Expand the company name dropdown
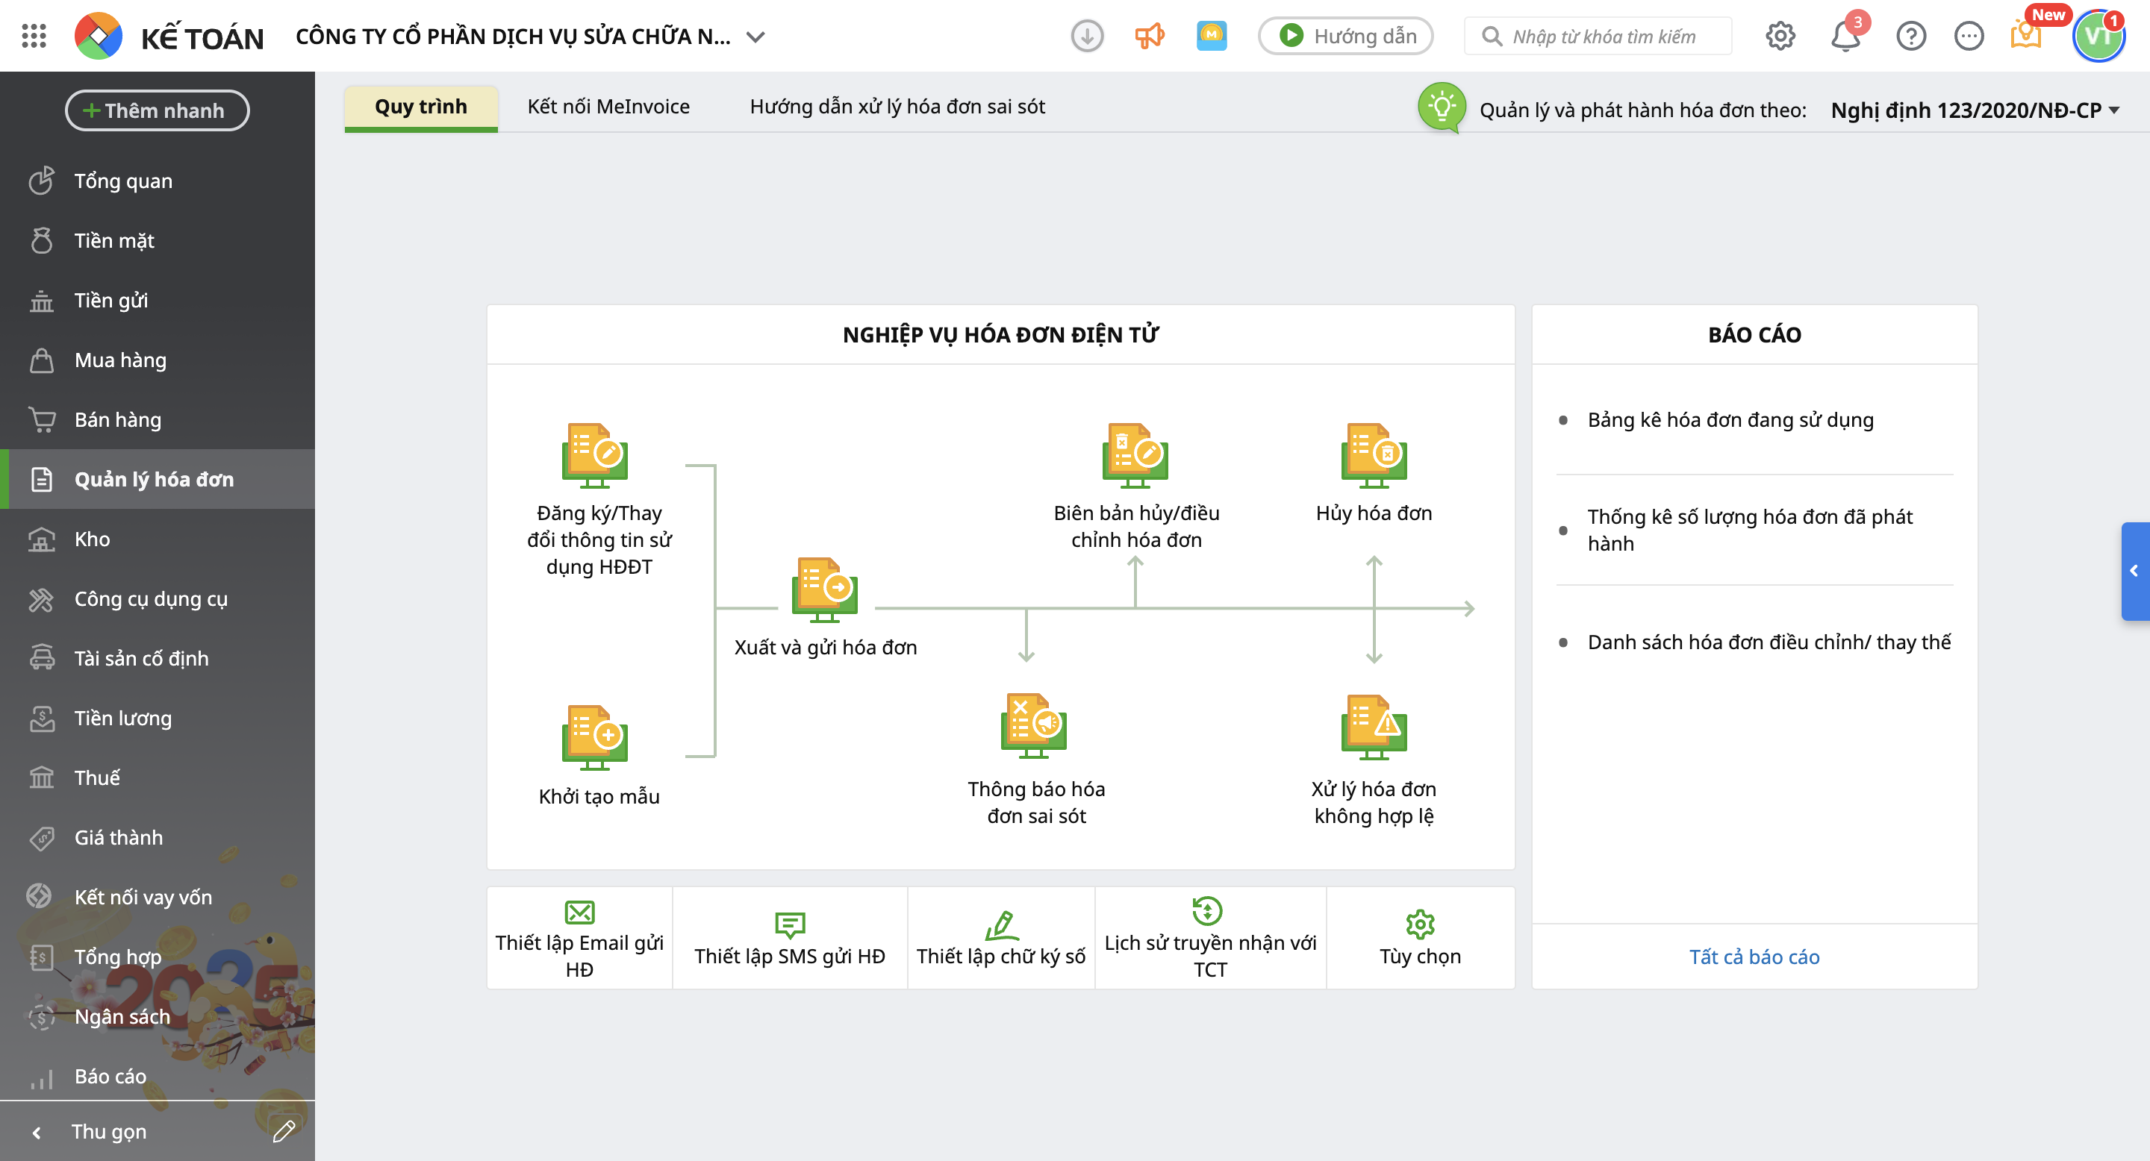Screen dimensions: 2150x1161 [755, 37]
